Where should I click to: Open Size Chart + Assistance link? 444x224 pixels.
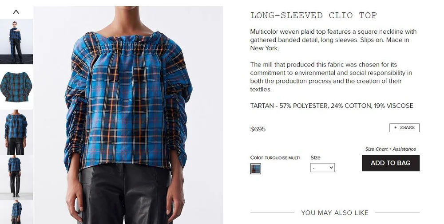pos(390,149)
